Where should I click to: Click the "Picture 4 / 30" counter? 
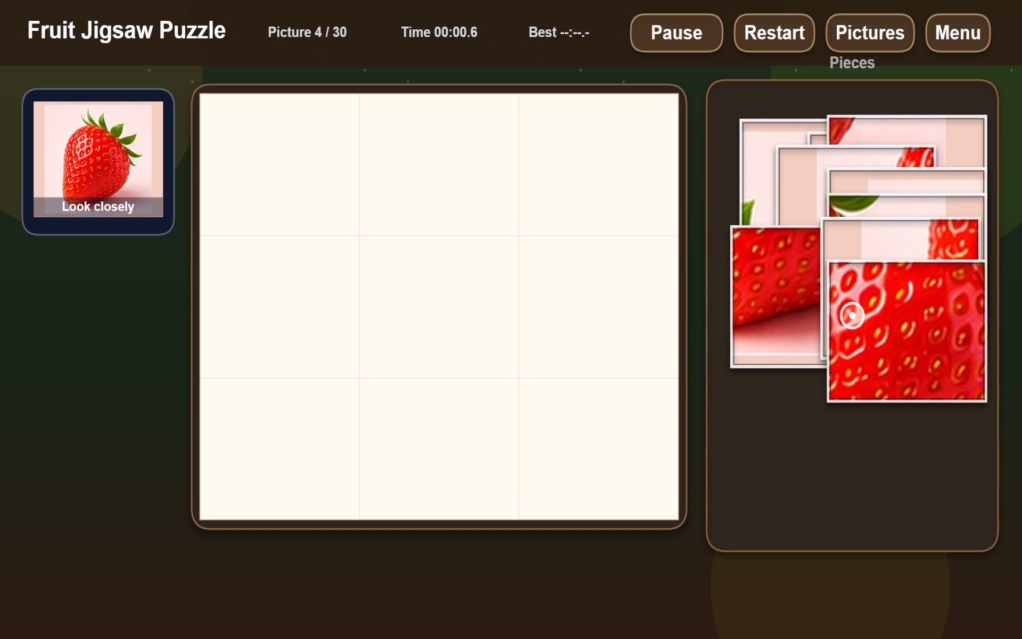click(307, 32)
